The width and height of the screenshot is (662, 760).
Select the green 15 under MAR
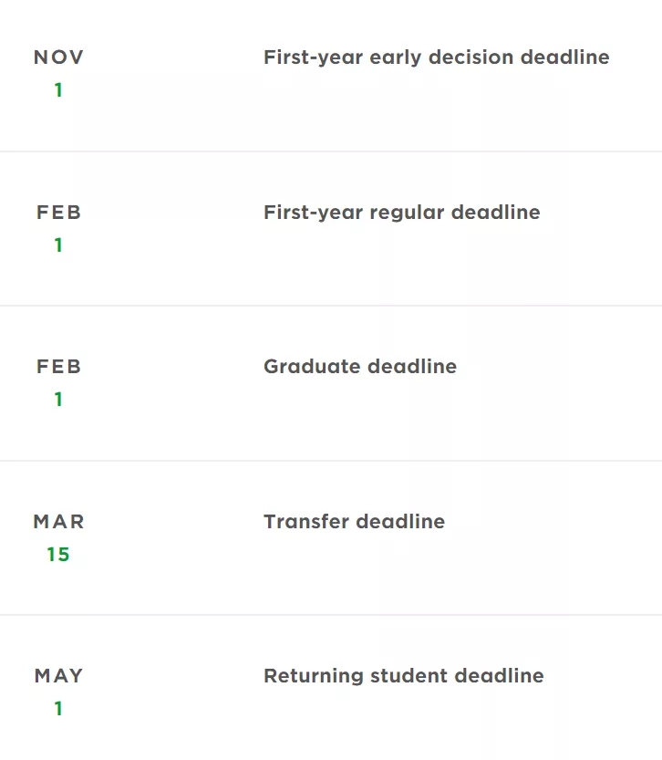point(58,555)
